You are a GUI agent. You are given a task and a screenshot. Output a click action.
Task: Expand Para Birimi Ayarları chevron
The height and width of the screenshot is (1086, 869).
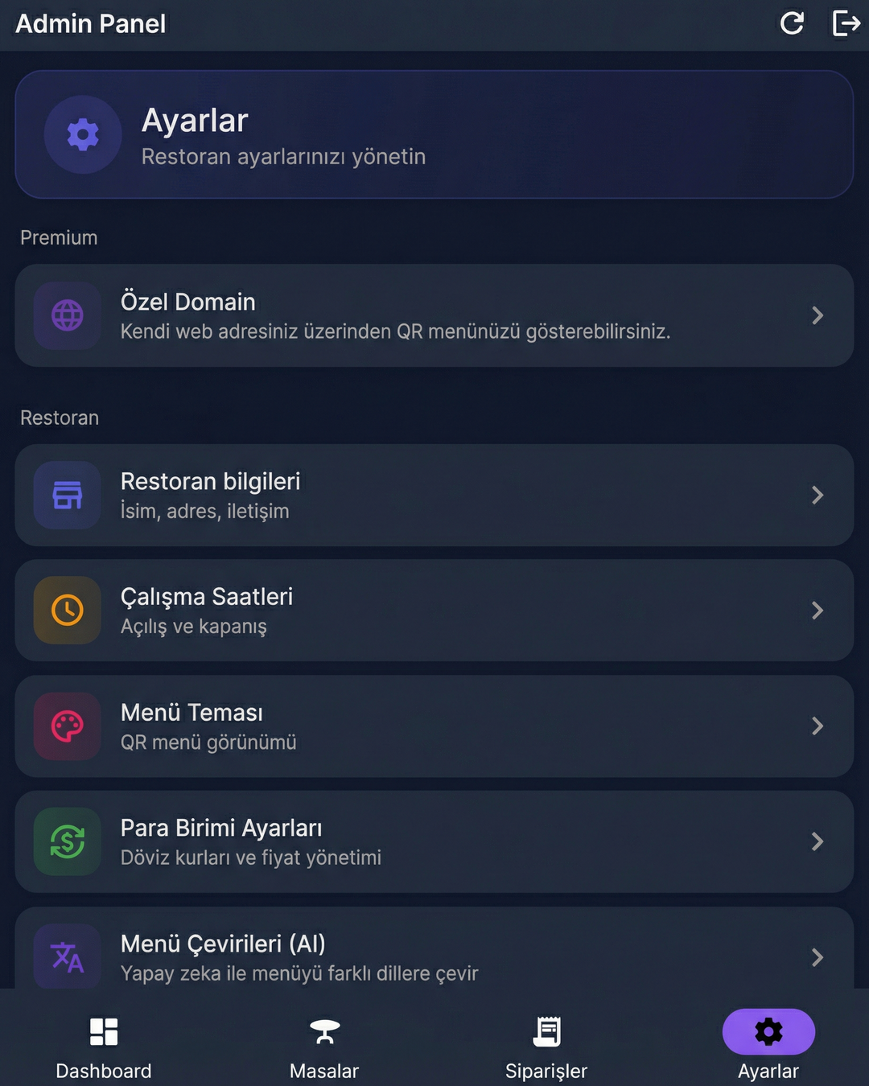818,841
